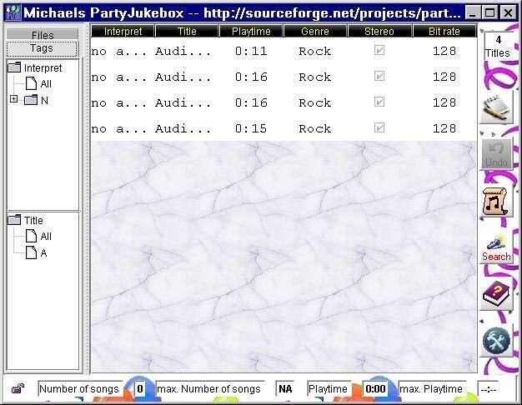Click the Playtime label in status bar
Screen dimensions: 522x405
(328, 388)
